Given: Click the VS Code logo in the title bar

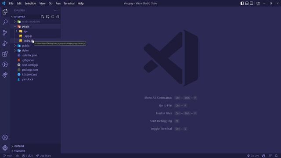Looking at the screenshot, I should coord(4,3).
